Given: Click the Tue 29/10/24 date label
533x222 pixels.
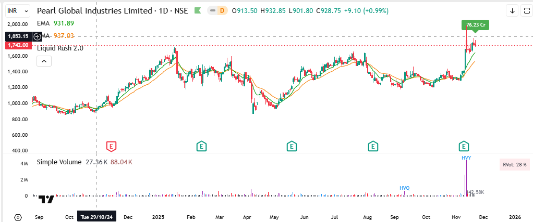Looking at the screenshot, I should tap(97, 217).
